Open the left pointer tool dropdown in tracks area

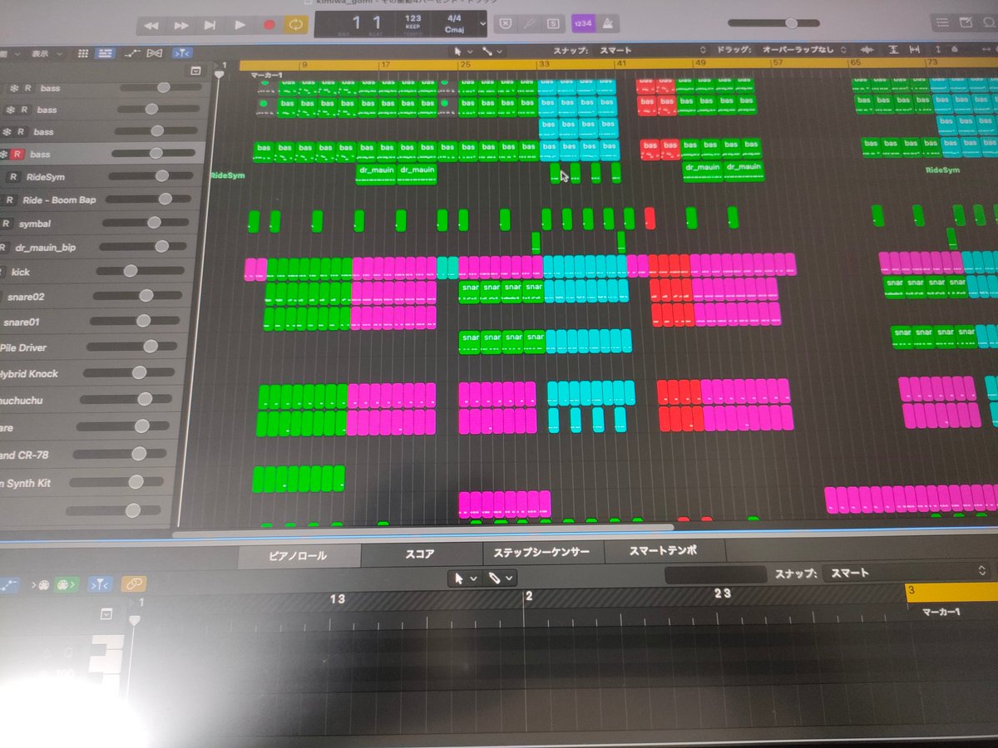click(461, 52)
